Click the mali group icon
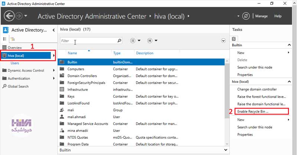The image size is (297, 155). [x=62, y=110]
